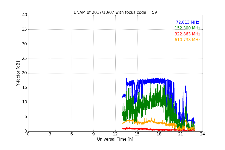Click the y-axis tick label 40
Screen dimensions: 225x150
(24, 15)
